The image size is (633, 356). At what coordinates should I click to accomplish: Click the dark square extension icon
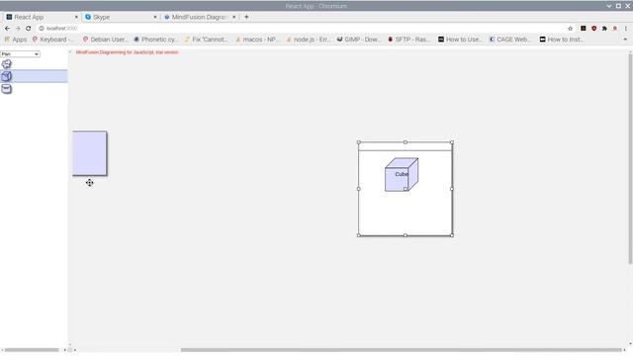[x=584, y=29]
